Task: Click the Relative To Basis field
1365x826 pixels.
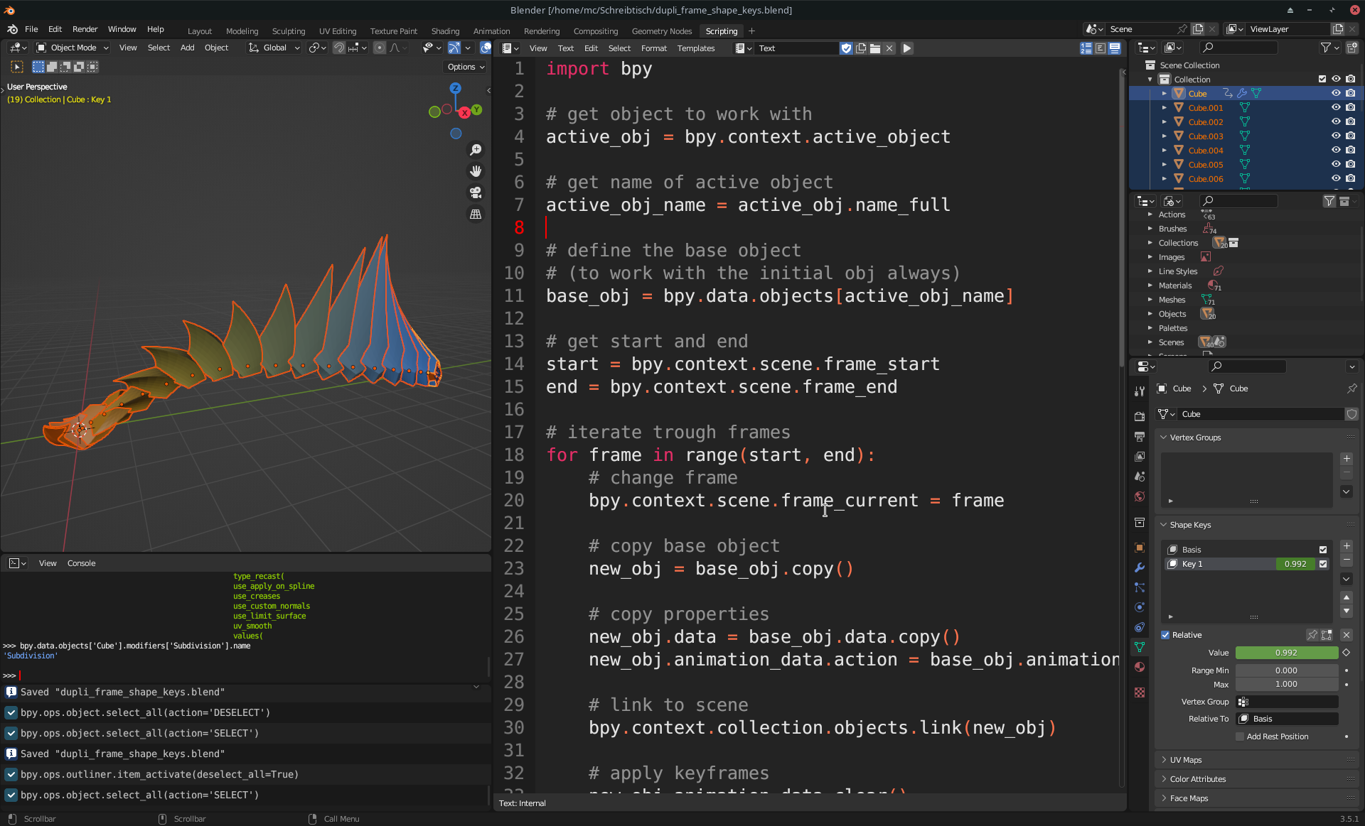Action: point(1287,719)
